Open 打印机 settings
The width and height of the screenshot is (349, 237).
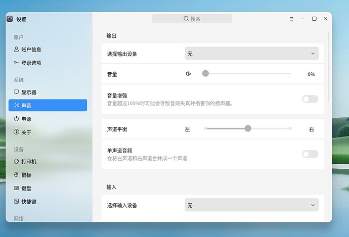coord(48,161)
